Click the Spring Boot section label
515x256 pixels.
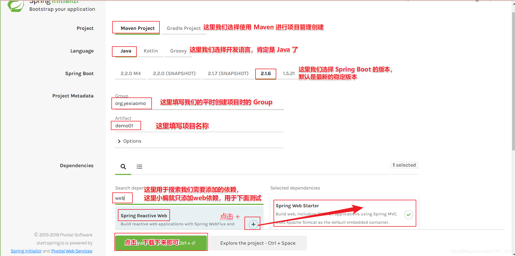(79, 73)
